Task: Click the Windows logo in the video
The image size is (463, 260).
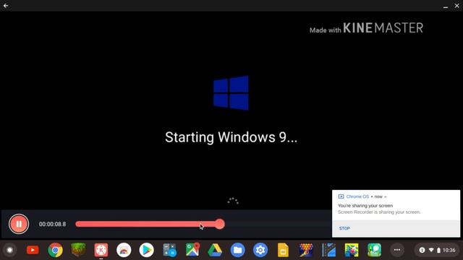Action: pos(231,93)
